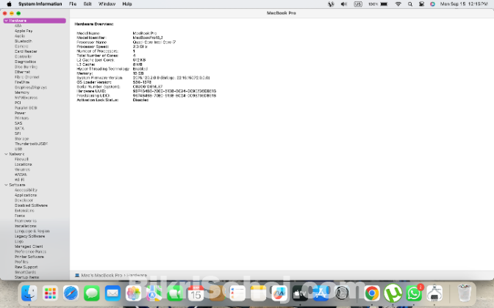This screenshot has width=494, height=308.
Task: Open WhatsApp from the Dock
Action: tap(414, 293)
